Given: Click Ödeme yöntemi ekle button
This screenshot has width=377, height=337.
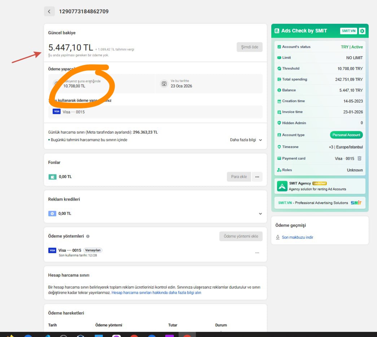Looking at the screenshot, I should 241,236.
